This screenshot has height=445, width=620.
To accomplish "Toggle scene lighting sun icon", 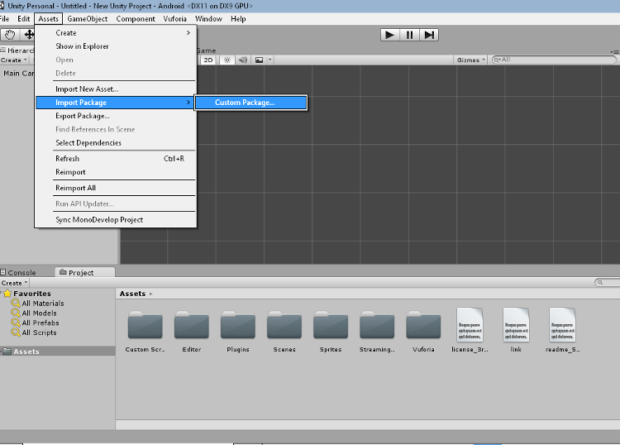I will pos(227,60).
